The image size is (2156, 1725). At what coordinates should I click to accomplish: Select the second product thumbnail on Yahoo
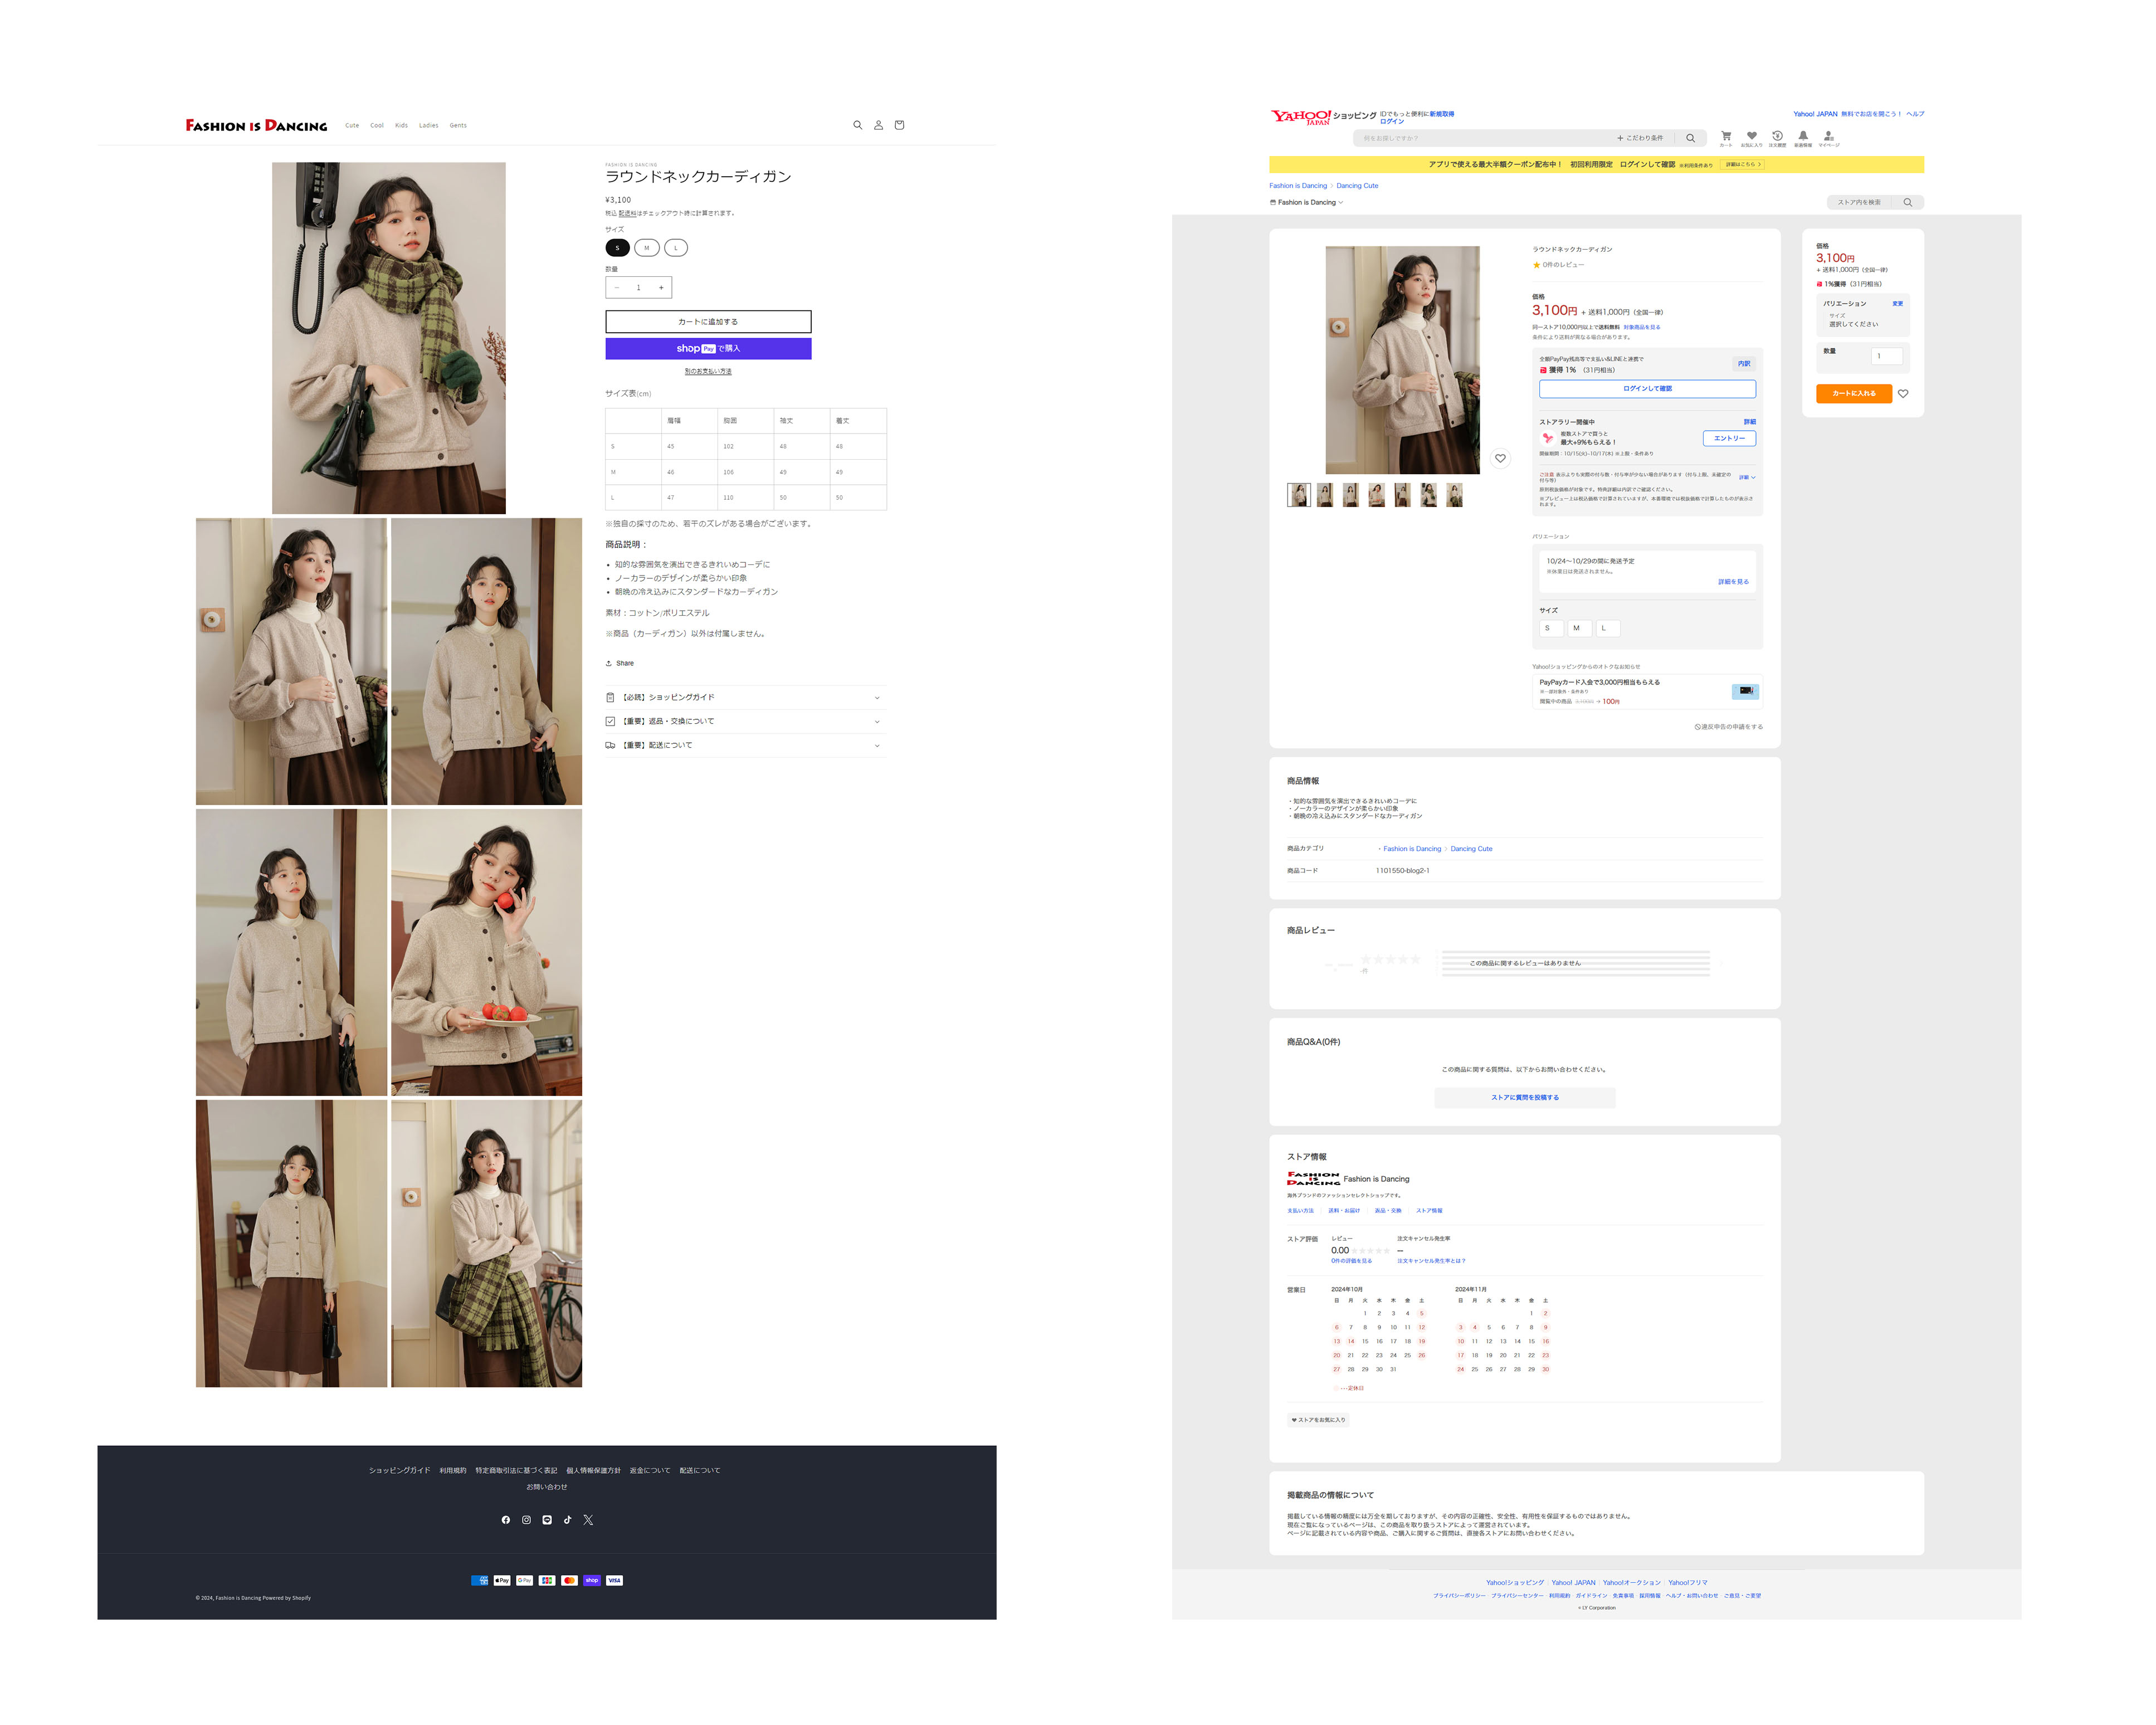coord(1325,495)
